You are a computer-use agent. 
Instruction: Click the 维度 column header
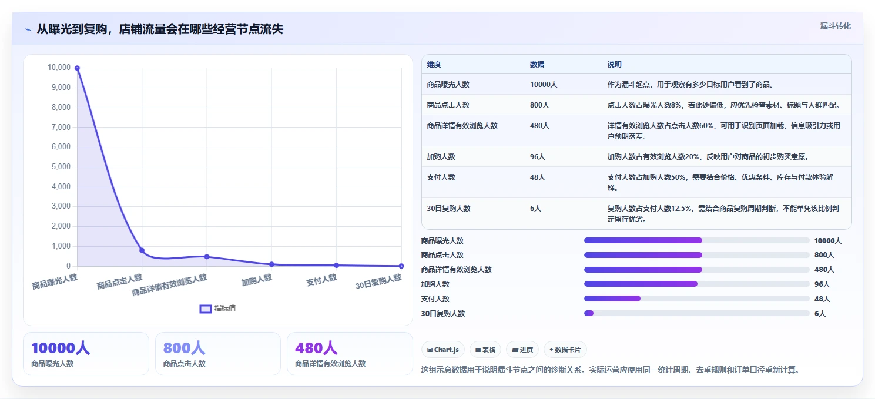pyautogui.click(x=434, y=64)
